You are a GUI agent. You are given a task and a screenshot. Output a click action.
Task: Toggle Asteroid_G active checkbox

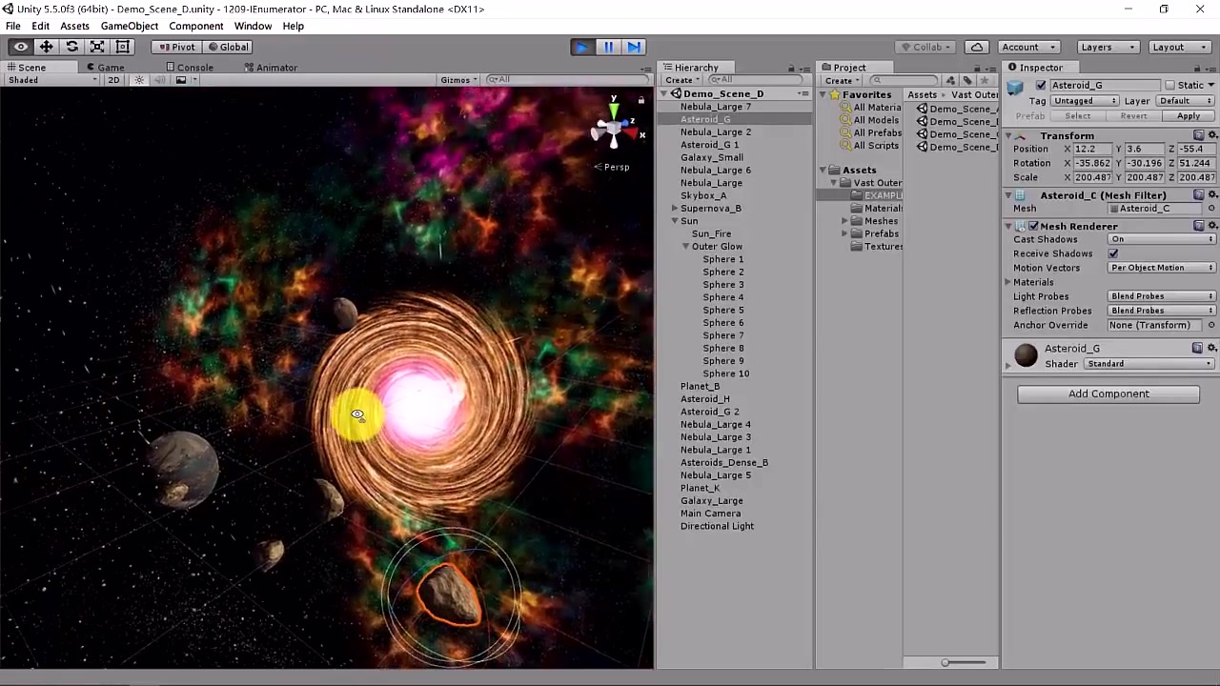pos(1041,86)
